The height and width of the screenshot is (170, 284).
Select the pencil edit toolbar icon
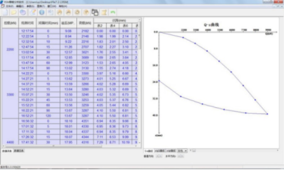click(x=32, y=13)
